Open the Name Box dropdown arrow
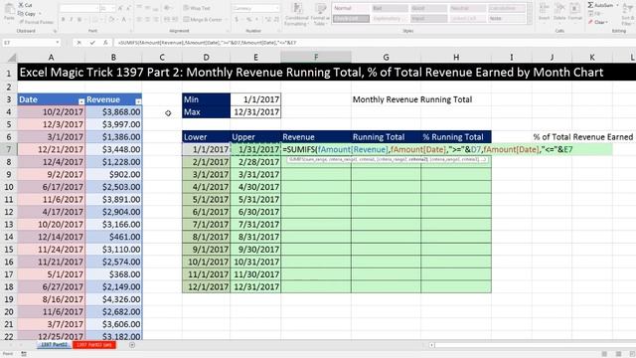 (58, 43)
